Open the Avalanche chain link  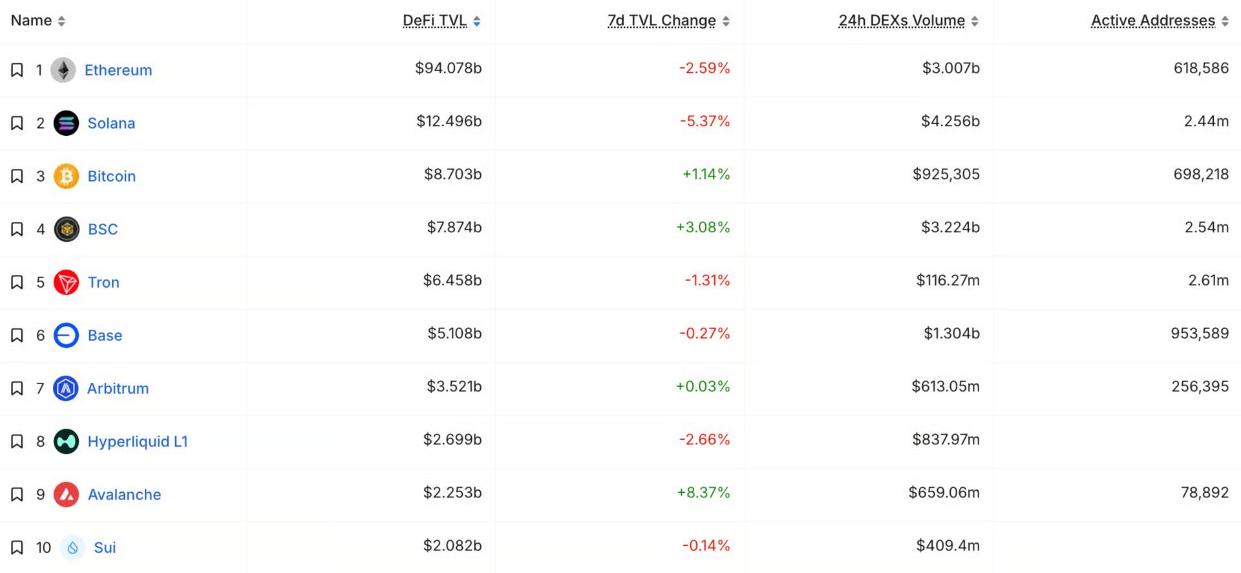(124, 495)
